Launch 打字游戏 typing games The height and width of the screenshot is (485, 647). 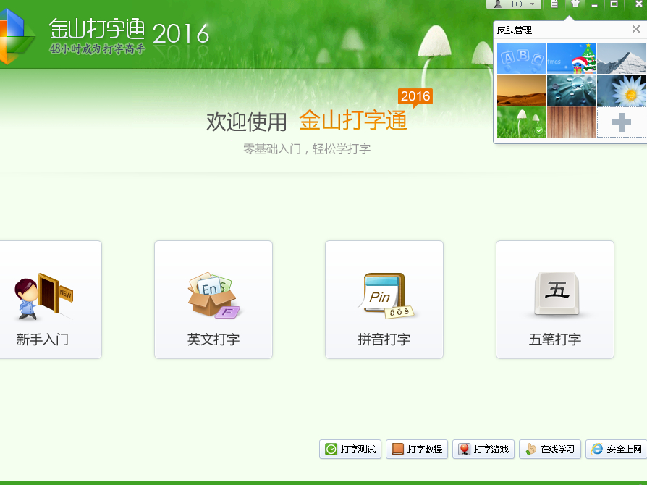(483, 449)
